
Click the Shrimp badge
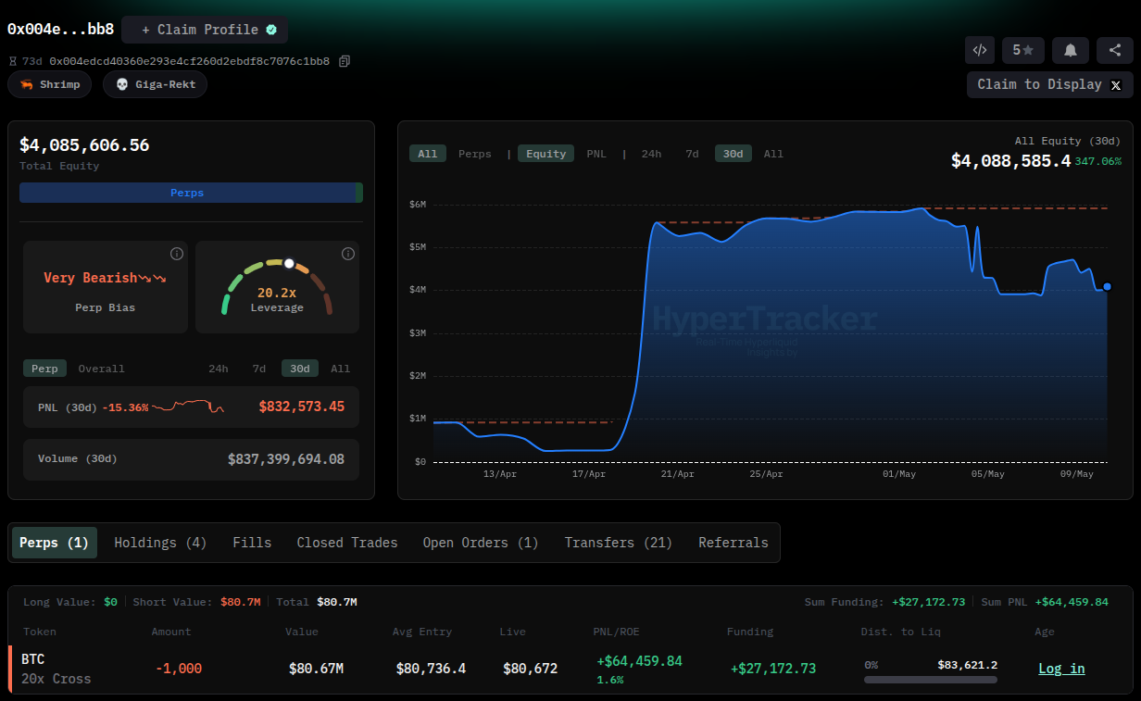(50, 84)
